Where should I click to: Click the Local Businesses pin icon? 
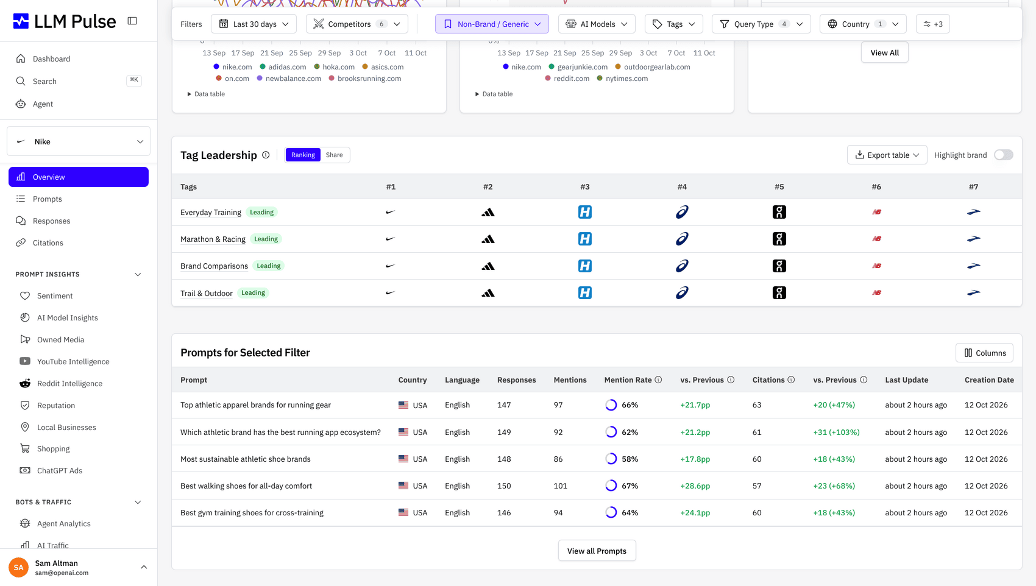(25, 428)
